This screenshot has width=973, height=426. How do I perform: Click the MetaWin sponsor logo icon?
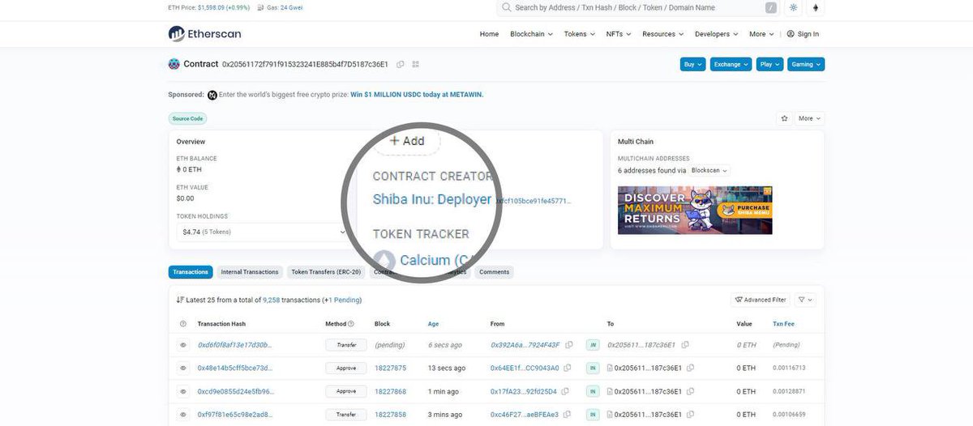point(212,95)
